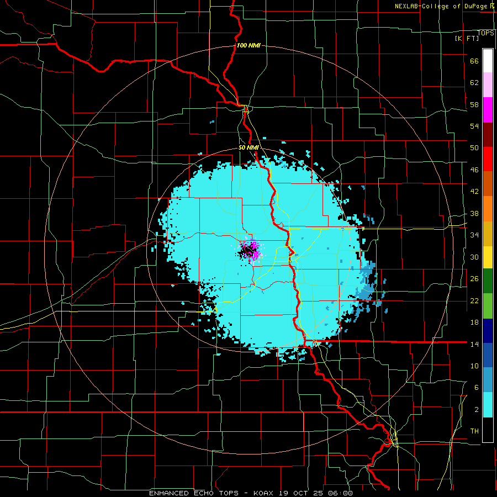The height and width of the screenshot is (497, 497).
Task: Click the white swatch in the tops legend
Action: click(x=488, y=61)
